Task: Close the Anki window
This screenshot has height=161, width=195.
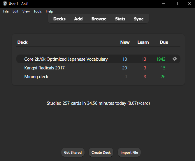Action: click(189, 3)
